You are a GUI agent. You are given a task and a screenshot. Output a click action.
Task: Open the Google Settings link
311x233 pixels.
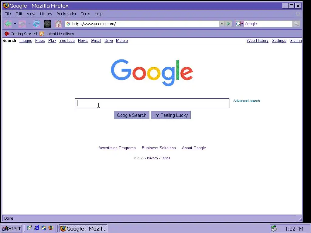(x=279, y=41)
